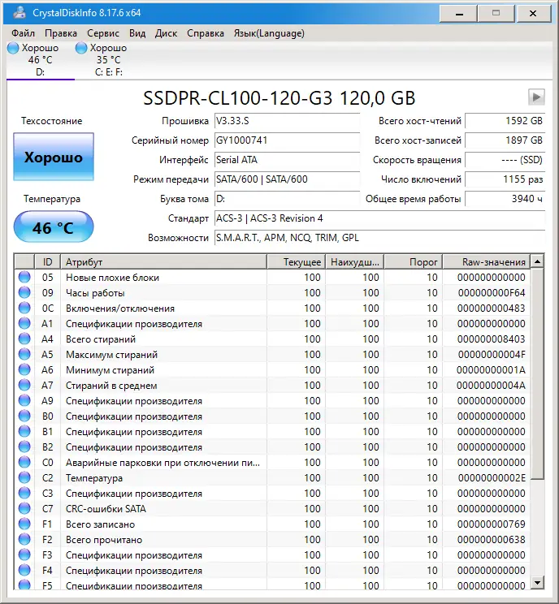559x604 pixels.
Task: Open the Язык(Language) menu
Action: coord(269,33)
